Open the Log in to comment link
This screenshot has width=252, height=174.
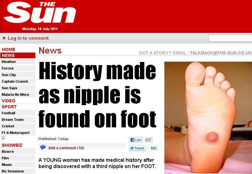tap(28, 38)
